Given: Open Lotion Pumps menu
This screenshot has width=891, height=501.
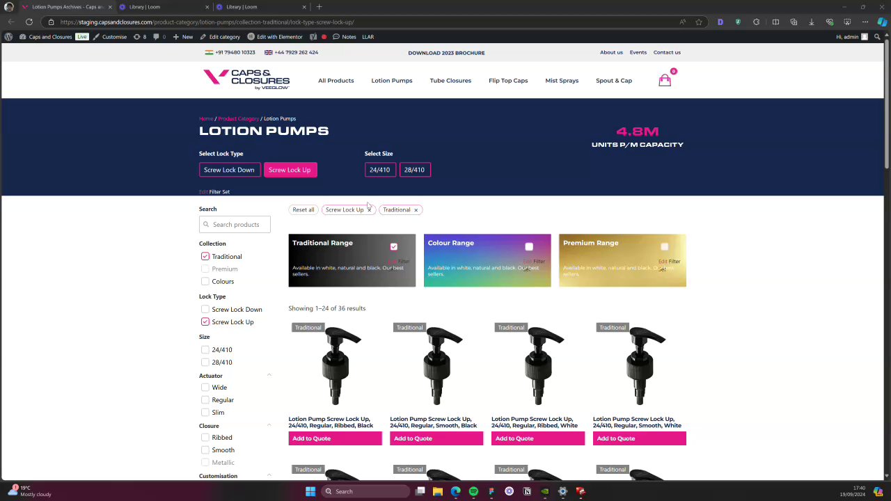Looking at the screenshot, I should 392,81.
